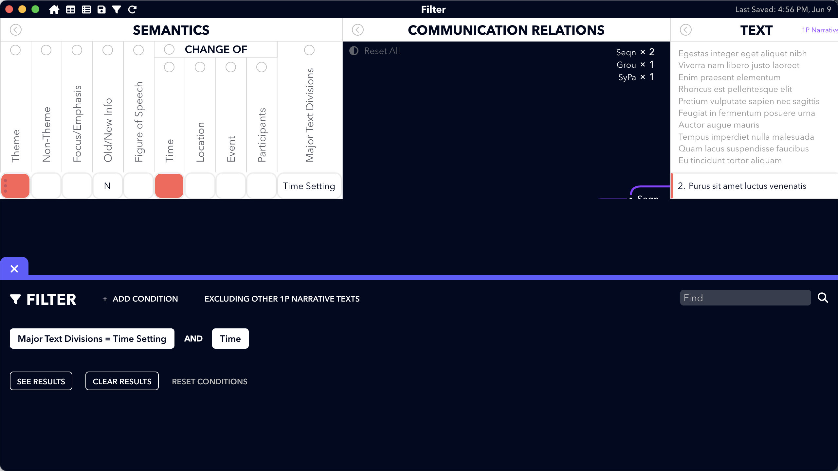Save the document with floppy icon
Image resolution: width=838 pixels, height=471 pixels.
coord(102,9)
